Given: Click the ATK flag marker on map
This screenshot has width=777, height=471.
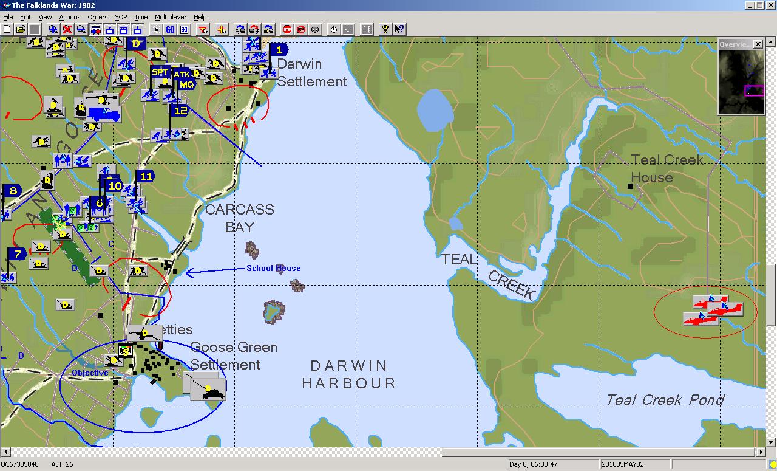Looking at the screenshot, I should [182, 74].
